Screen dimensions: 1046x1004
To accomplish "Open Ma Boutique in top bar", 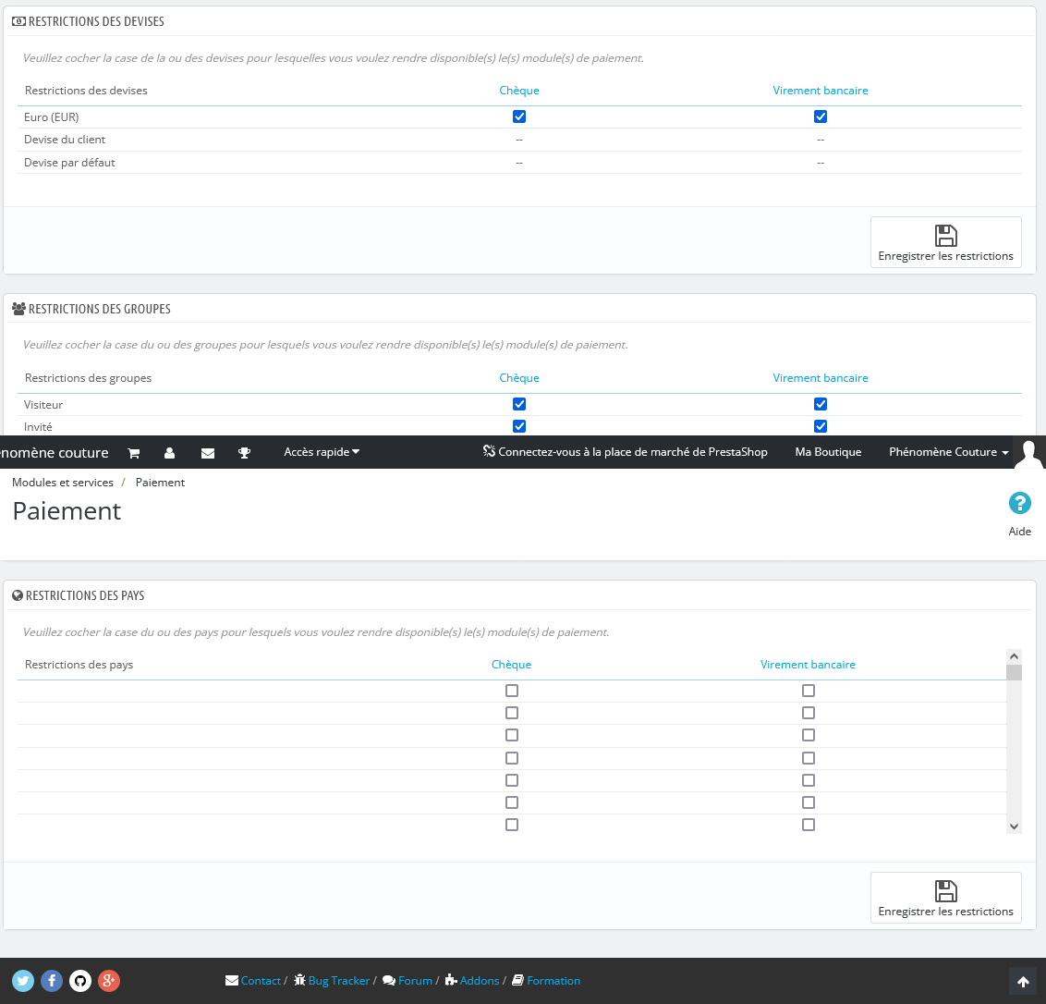I will tap(828, 452).
